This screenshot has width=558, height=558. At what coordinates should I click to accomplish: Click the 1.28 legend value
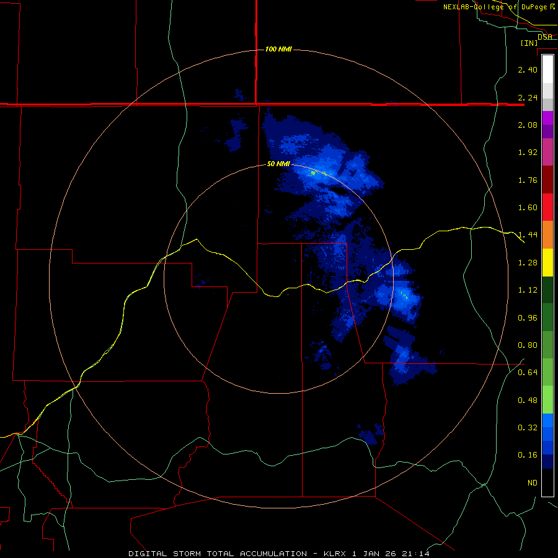click(x=528, y=263)
